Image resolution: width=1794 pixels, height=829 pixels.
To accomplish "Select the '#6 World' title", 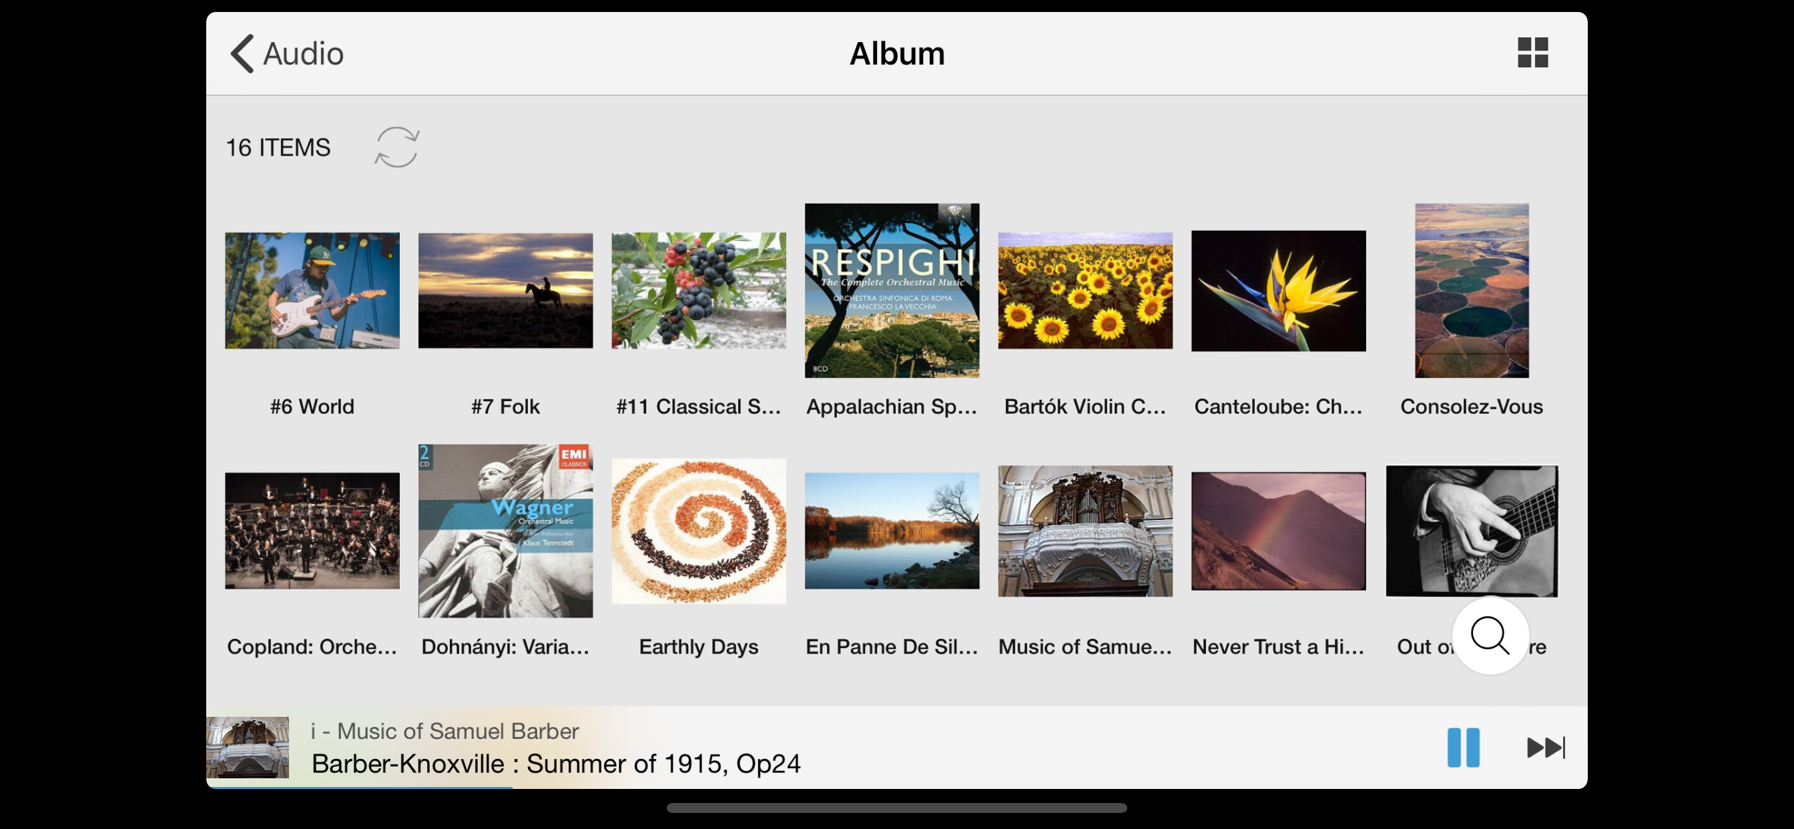I will [312, 406].
